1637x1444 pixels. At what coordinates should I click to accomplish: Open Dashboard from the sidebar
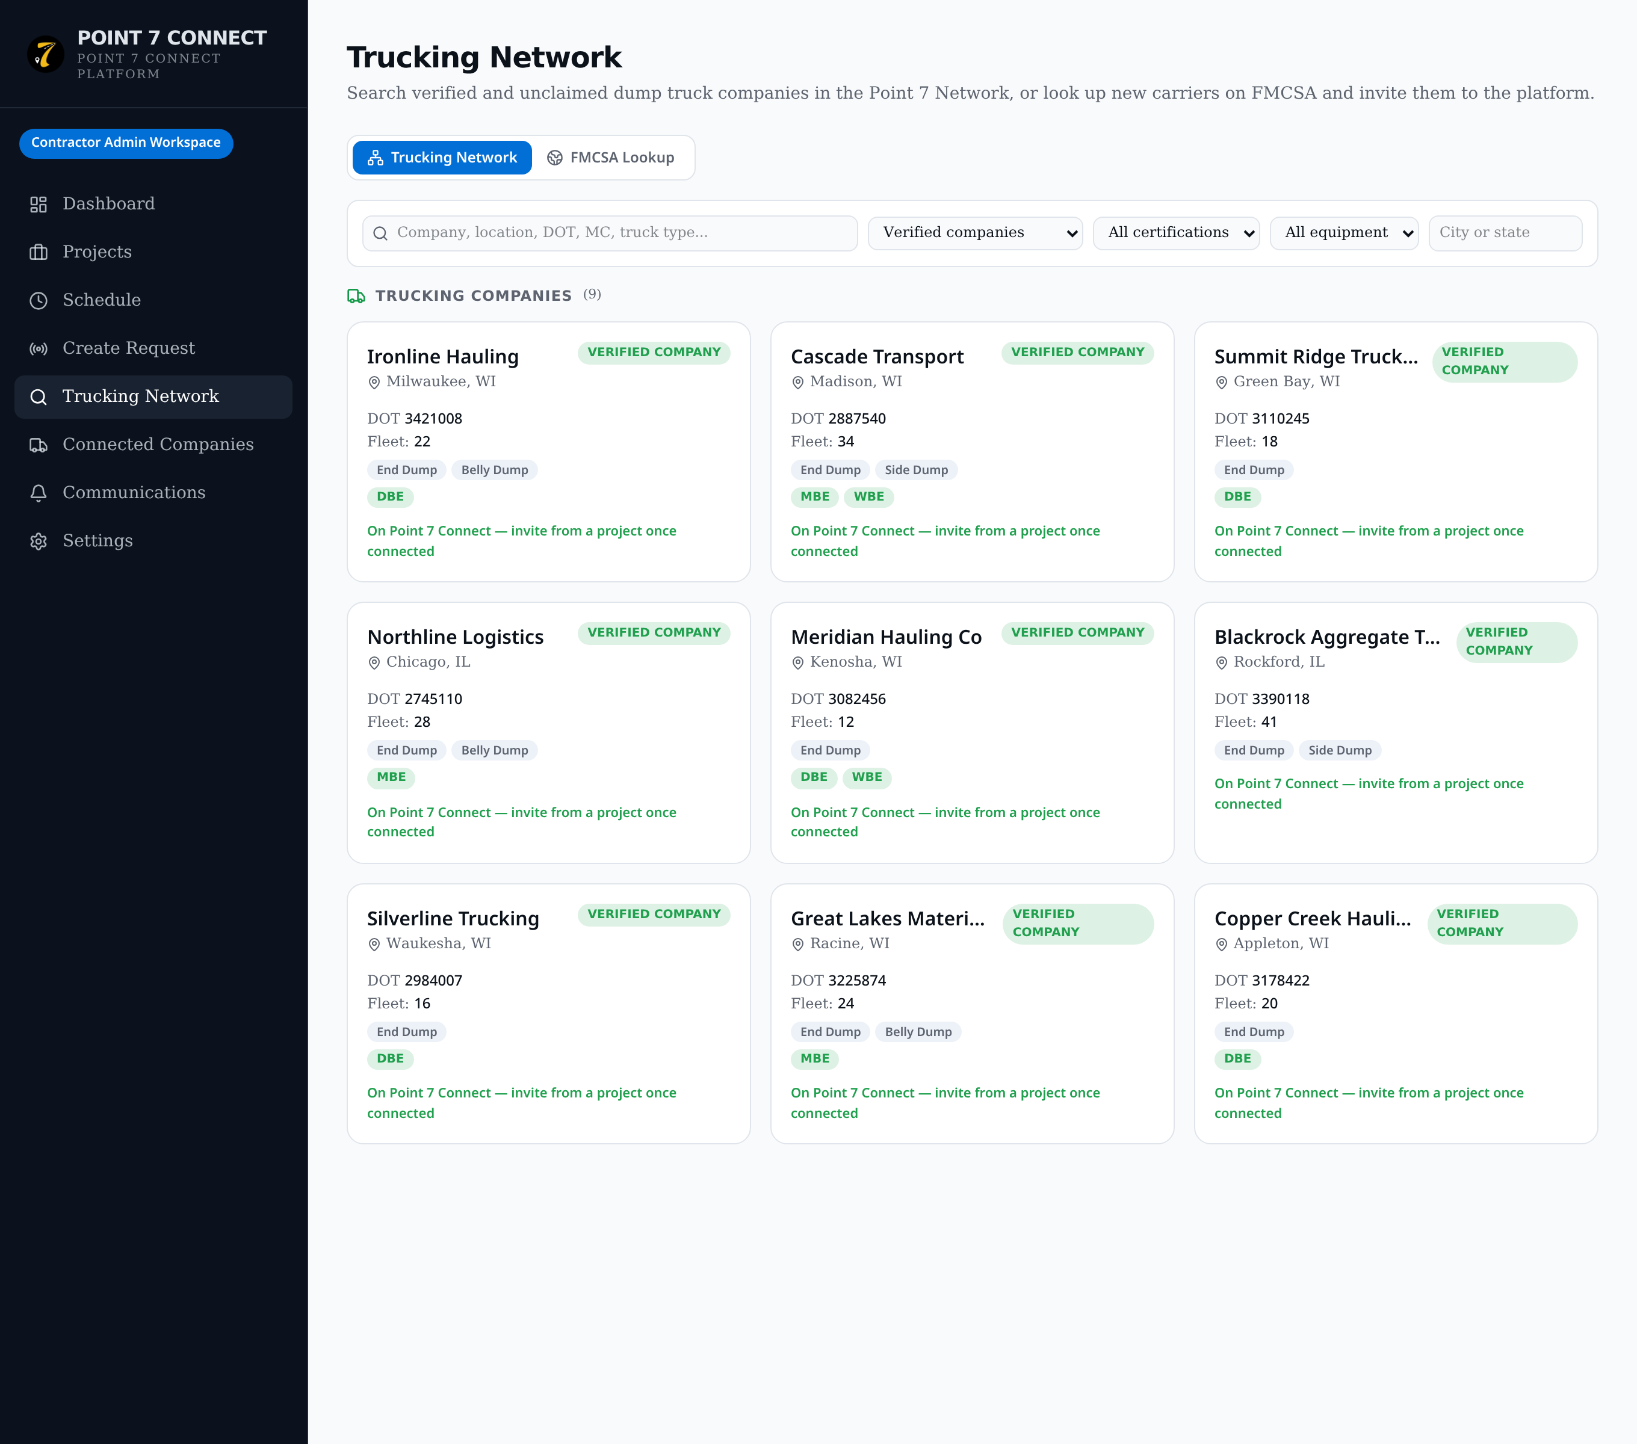[153, 204]
